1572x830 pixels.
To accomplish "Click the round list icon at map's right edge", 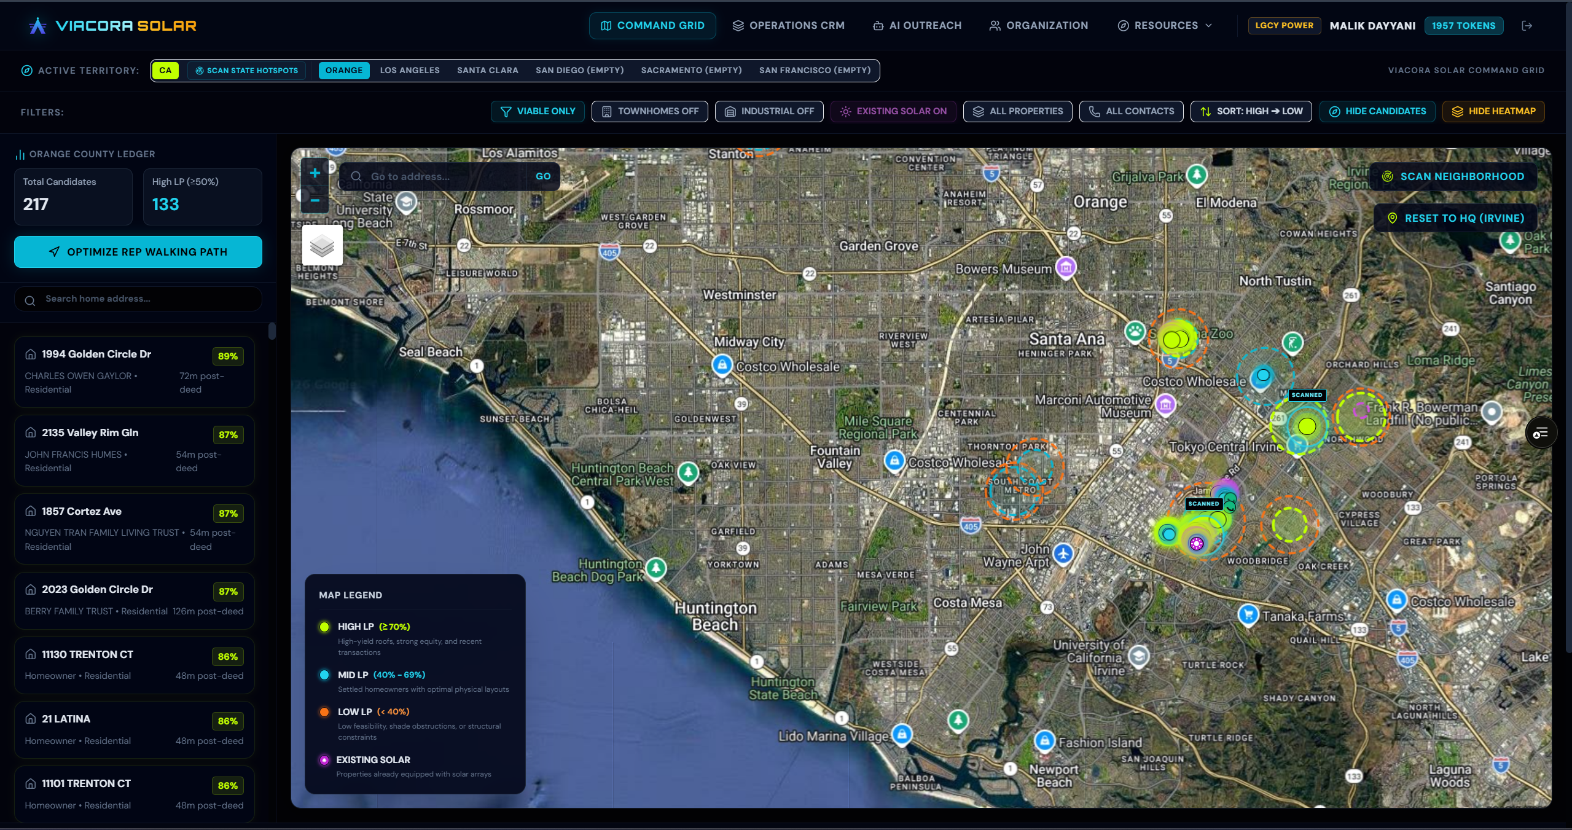I will pyautogui.click(x=1541, y=434).
